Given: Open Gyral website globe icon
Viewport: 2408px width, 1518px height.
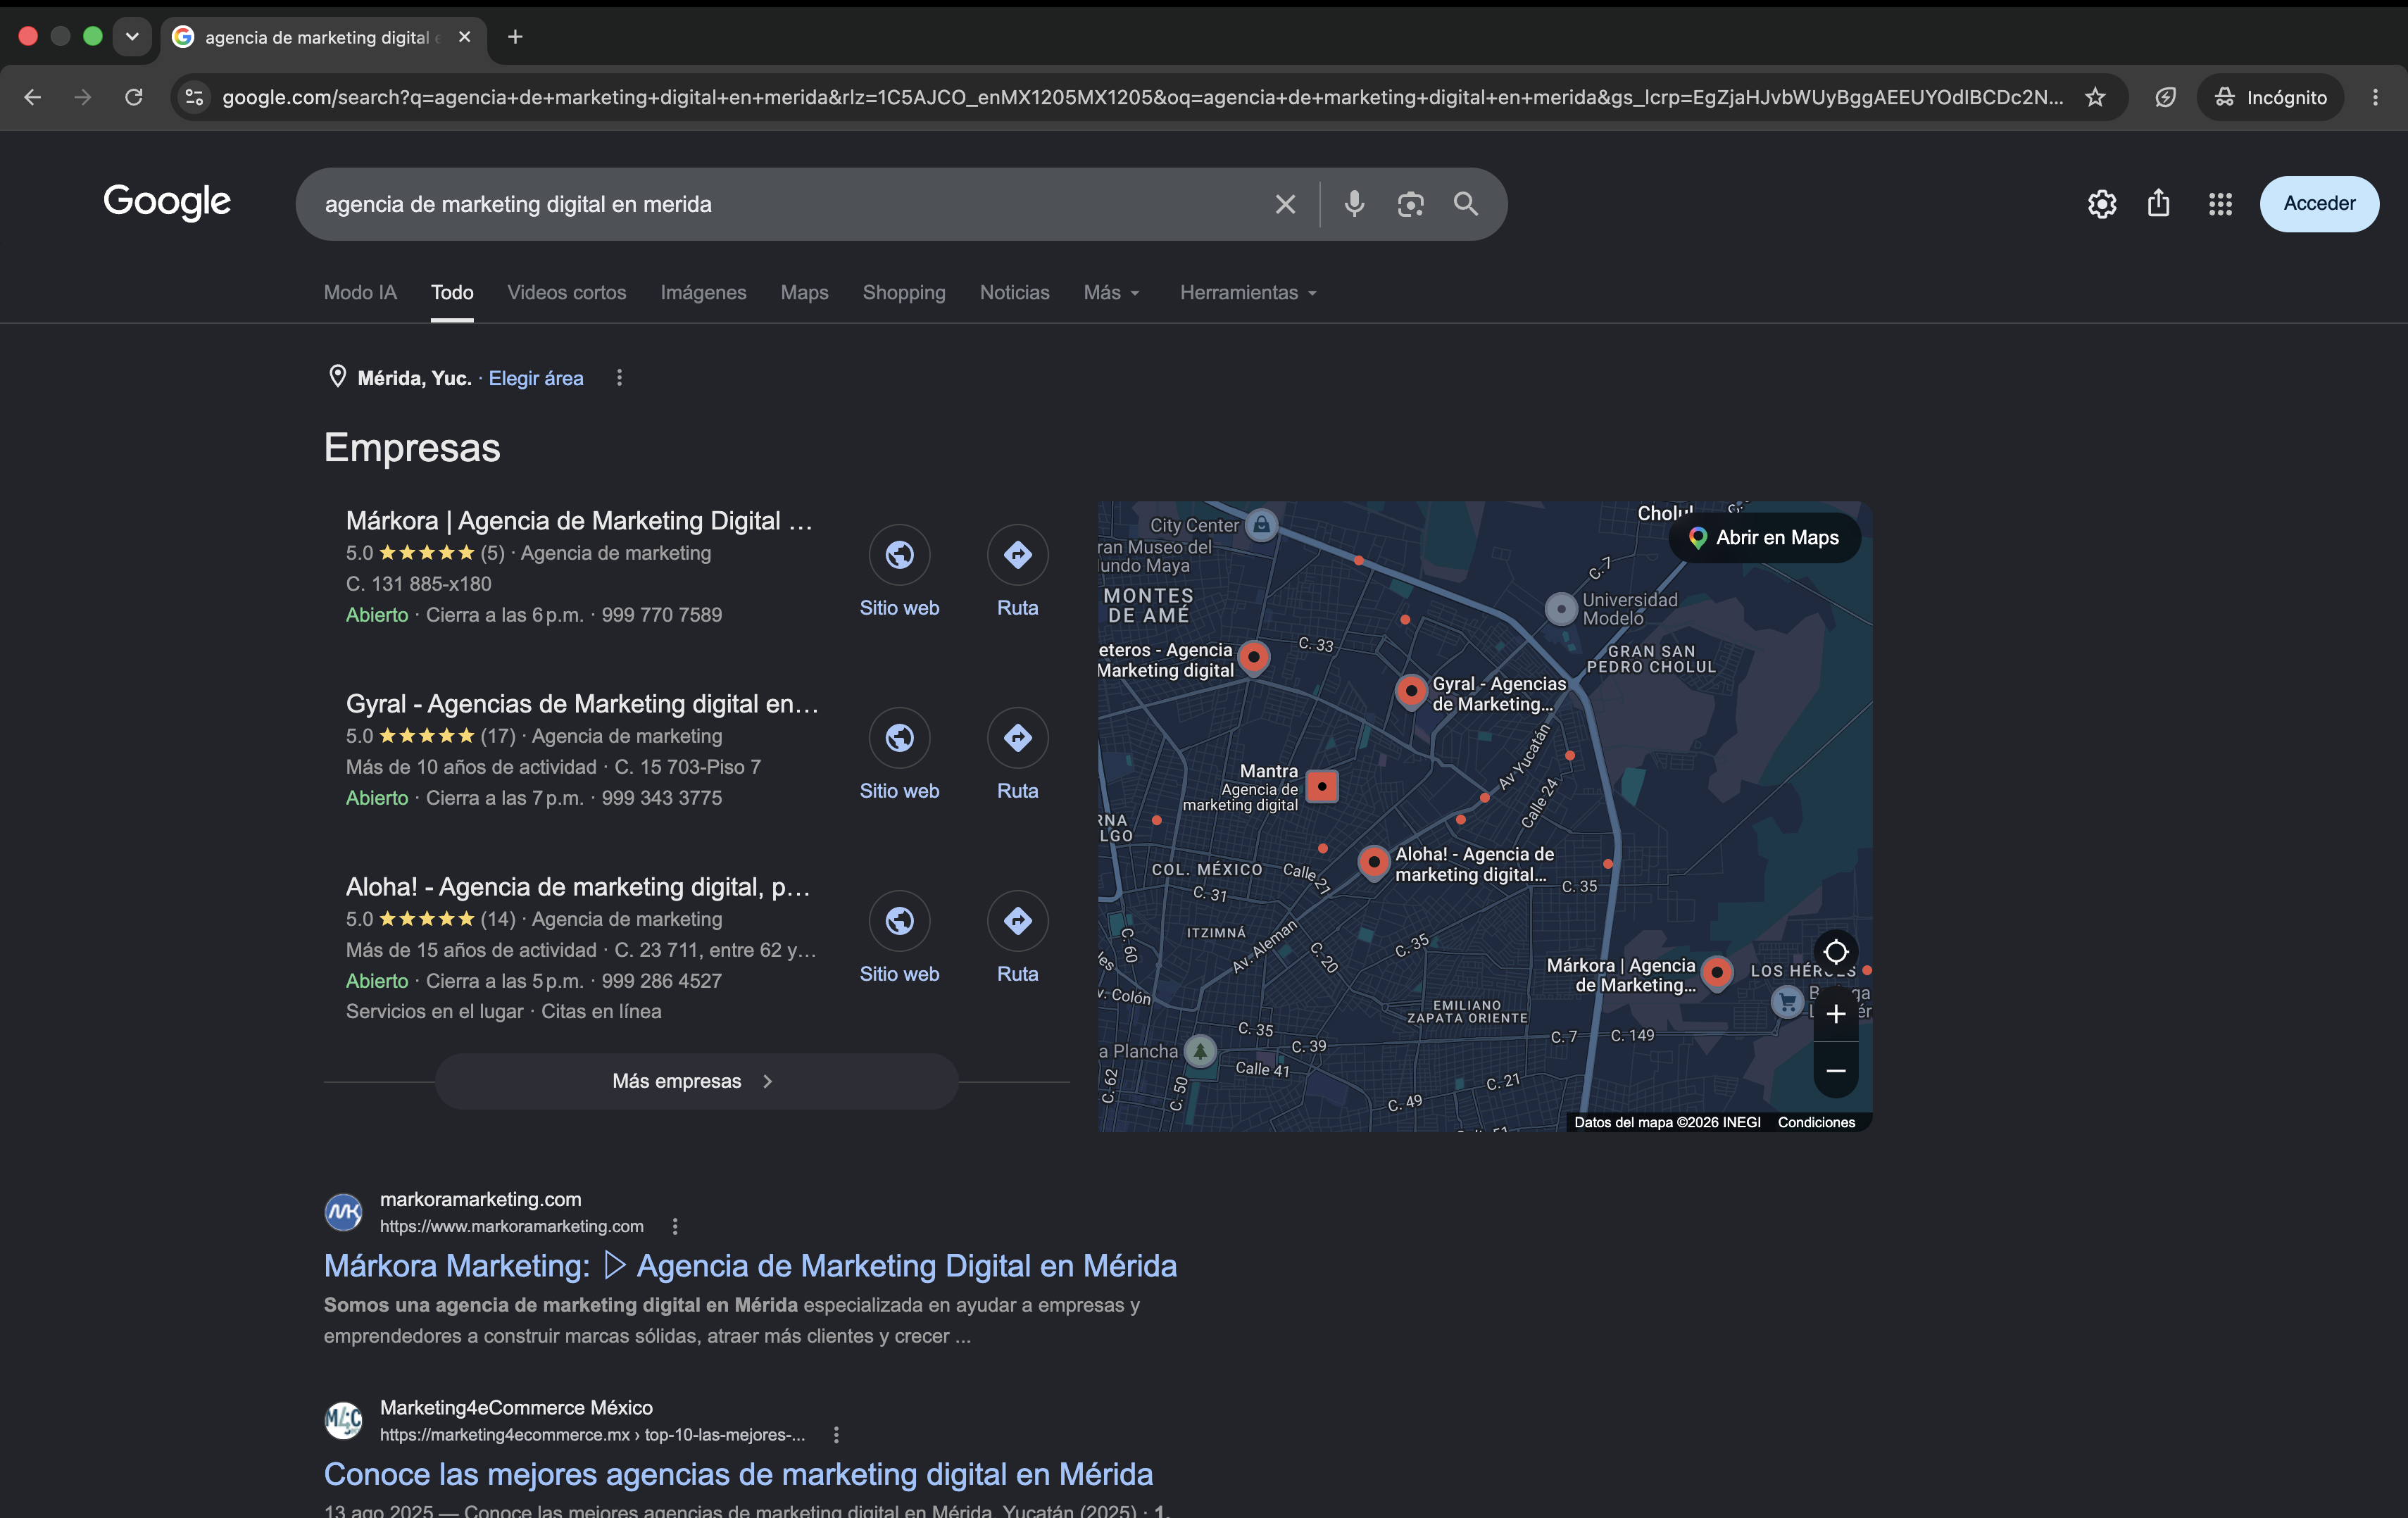Looking at the screenshot, I should coord(899,737).
